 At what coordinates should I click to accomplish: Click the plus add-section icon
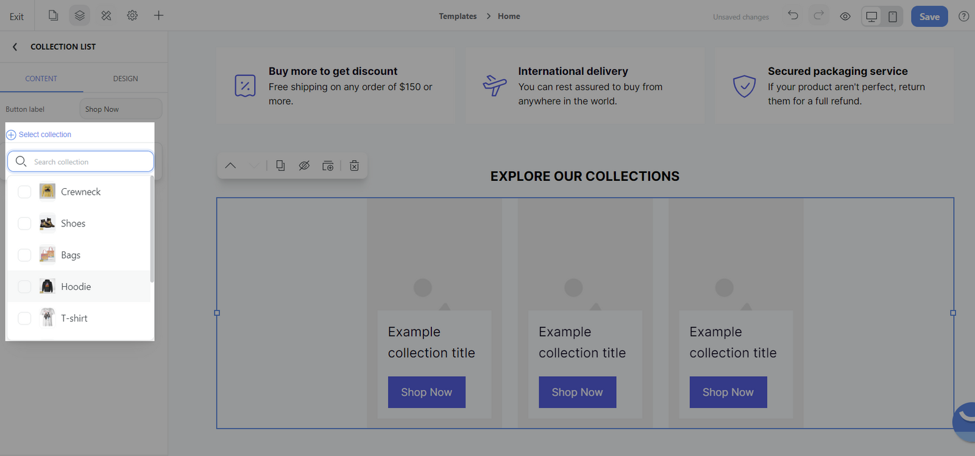(x=158, y=16)
